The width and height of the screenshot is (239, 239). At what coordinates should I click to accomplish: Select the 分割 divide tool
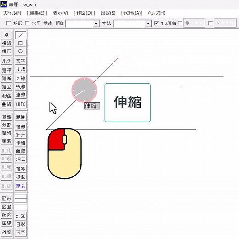6,125
